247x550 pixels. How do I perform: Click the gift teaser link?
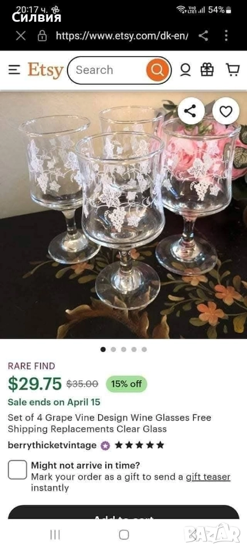(208, 477)
